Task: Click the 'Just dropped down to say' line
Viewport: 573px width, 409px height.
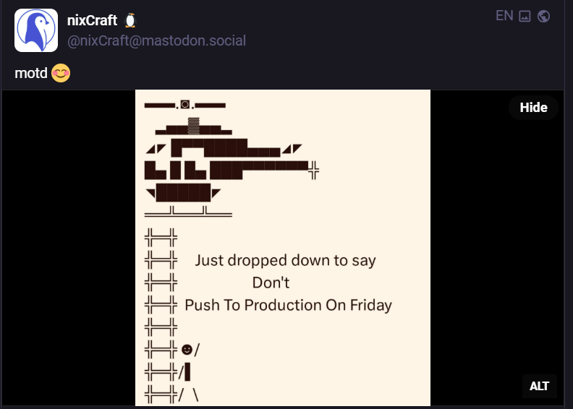Action: (285, 261)
